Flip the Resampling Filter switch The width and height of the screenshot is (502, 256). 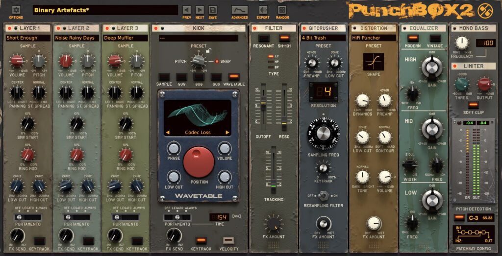[324, 195]
